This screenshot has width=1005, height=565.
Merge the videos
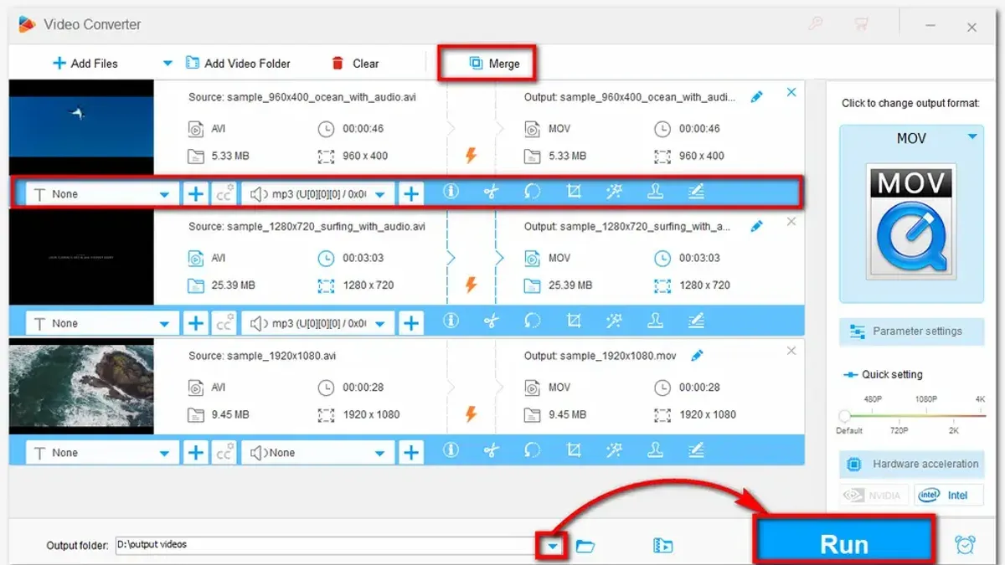click(x=494, y=64)
